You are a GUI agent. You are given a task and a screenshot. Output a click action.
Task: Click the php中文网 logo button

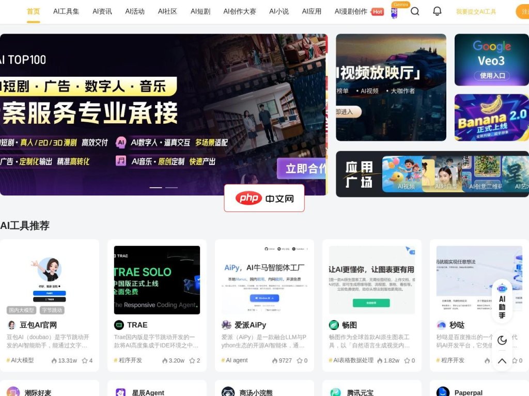click(x=264, y=198)
